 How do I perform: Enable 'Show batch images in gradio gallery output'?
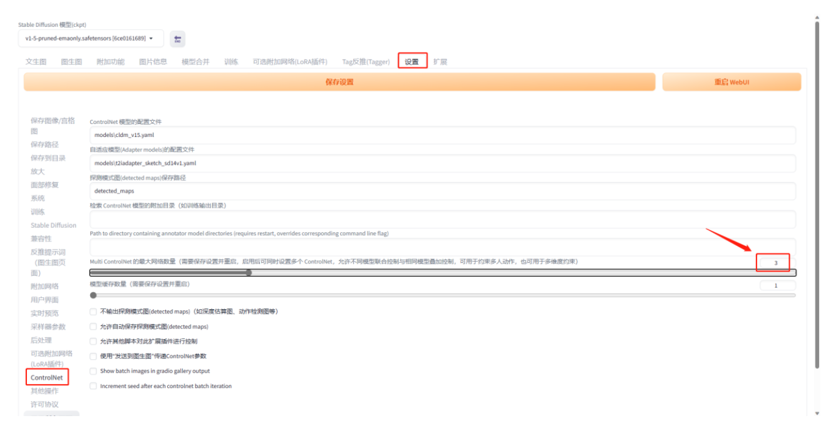point(93,371)
